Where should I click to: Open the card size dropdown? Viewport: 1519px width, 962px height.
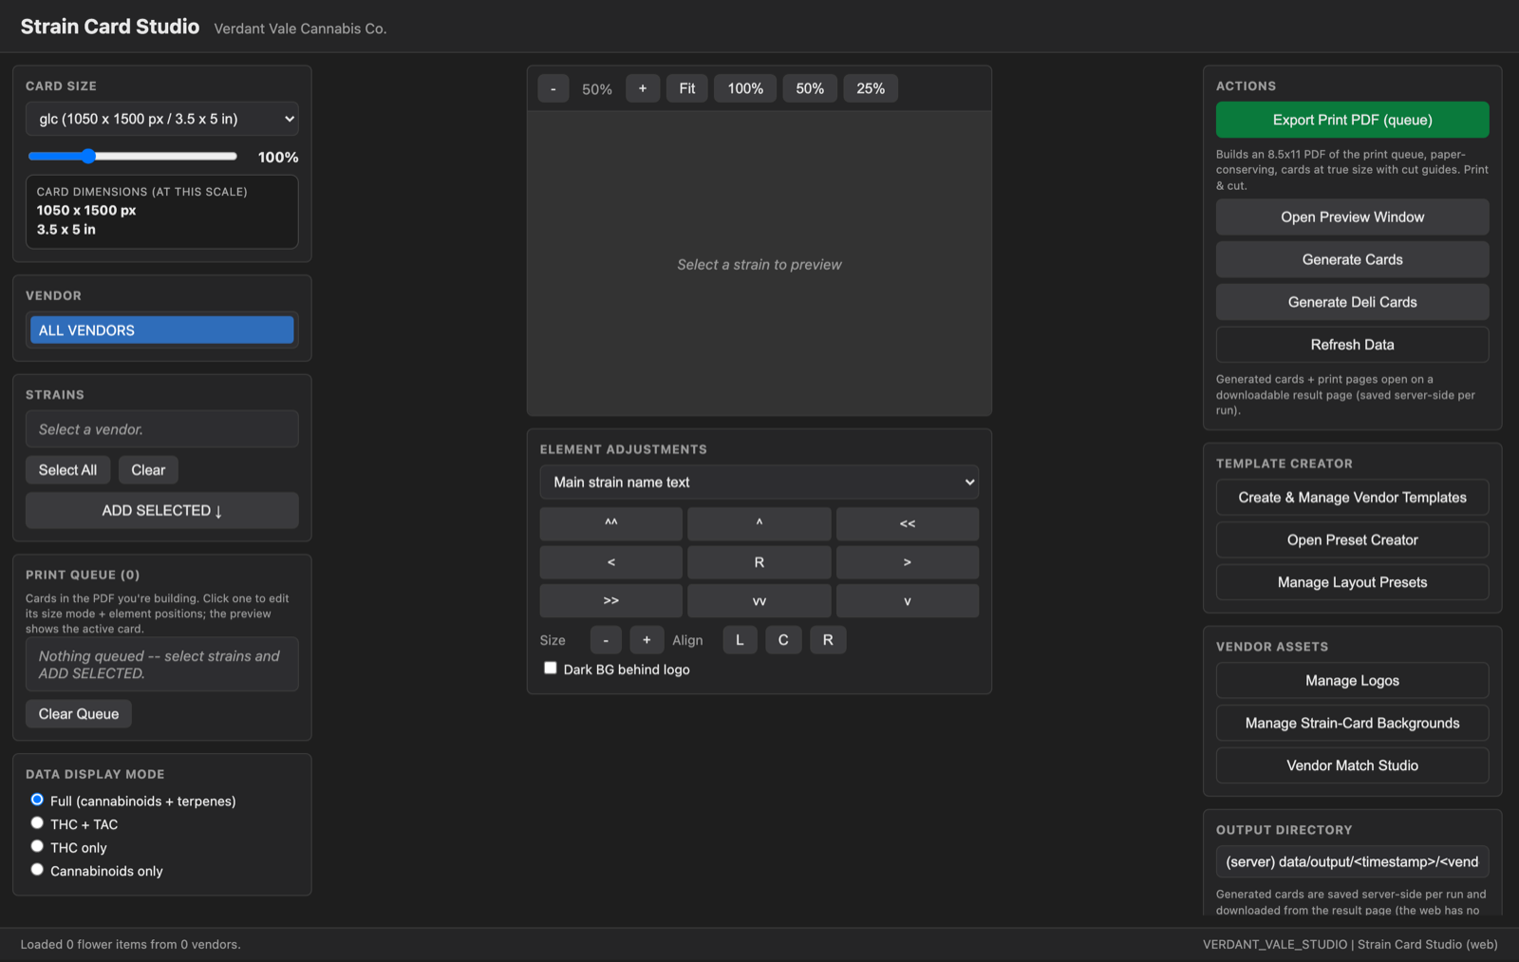(x=162, y=119)
